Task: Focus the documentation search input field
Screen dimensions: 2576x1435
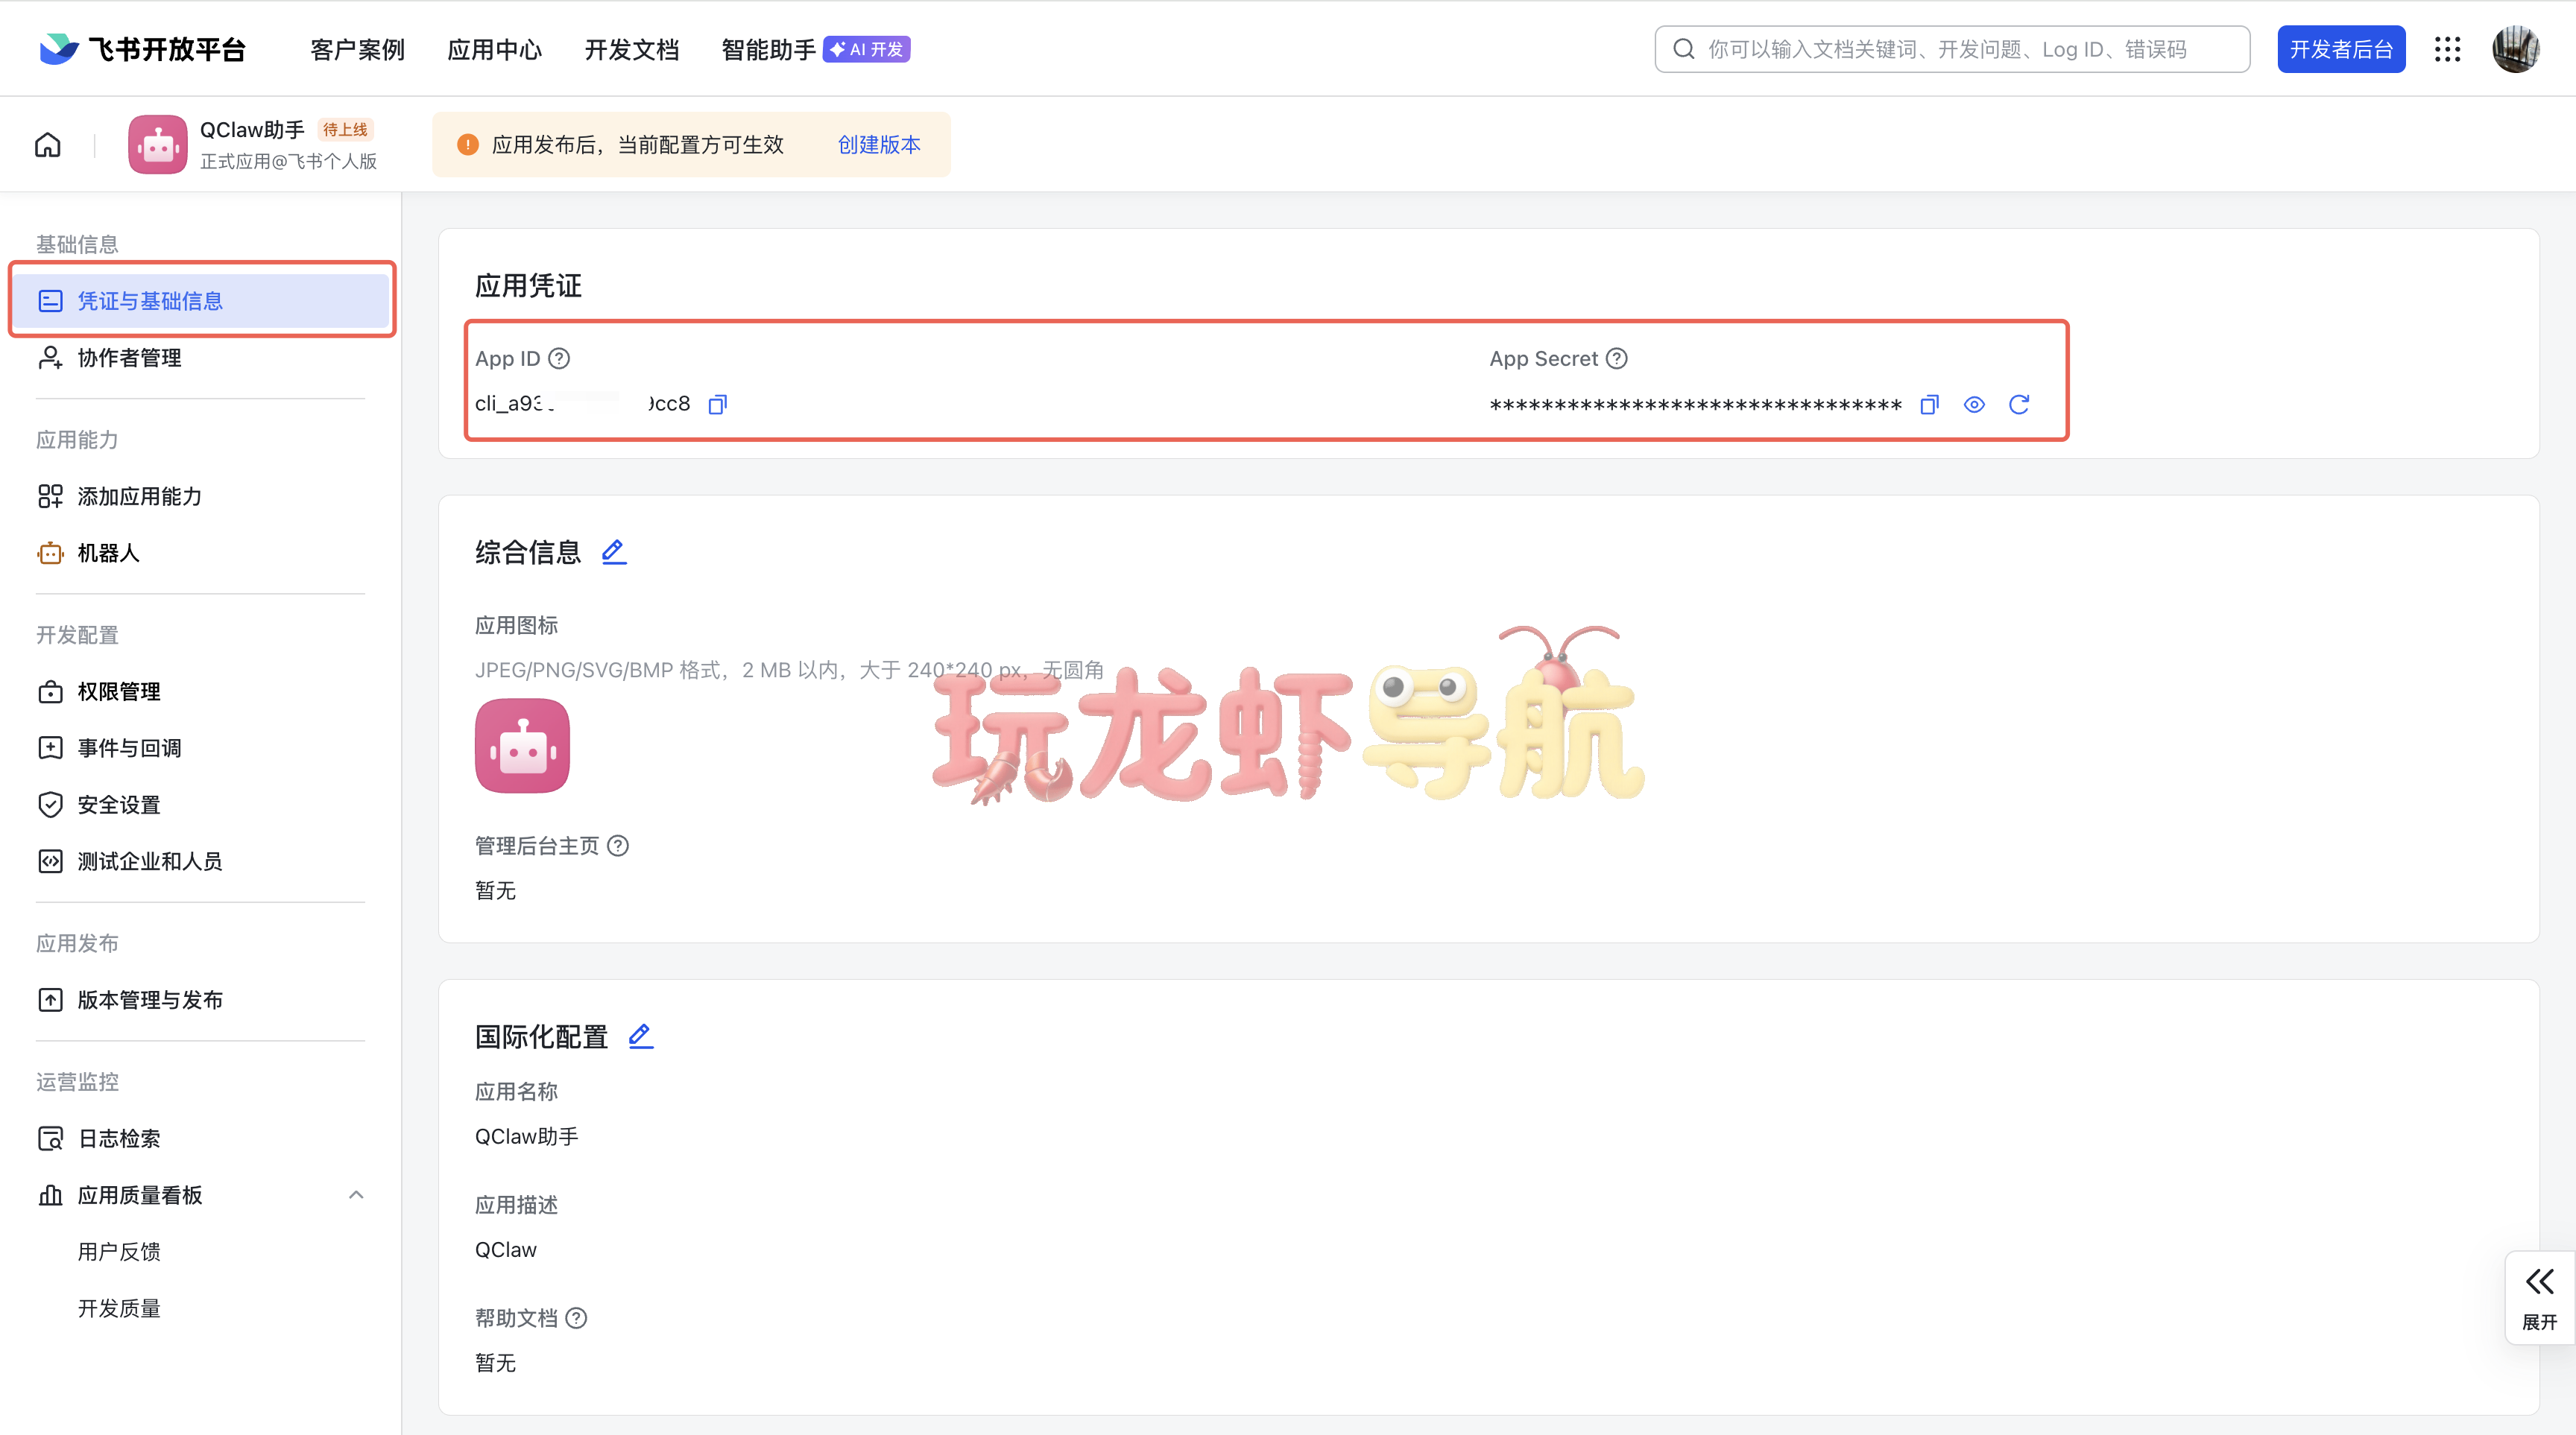Action: 1952,49
